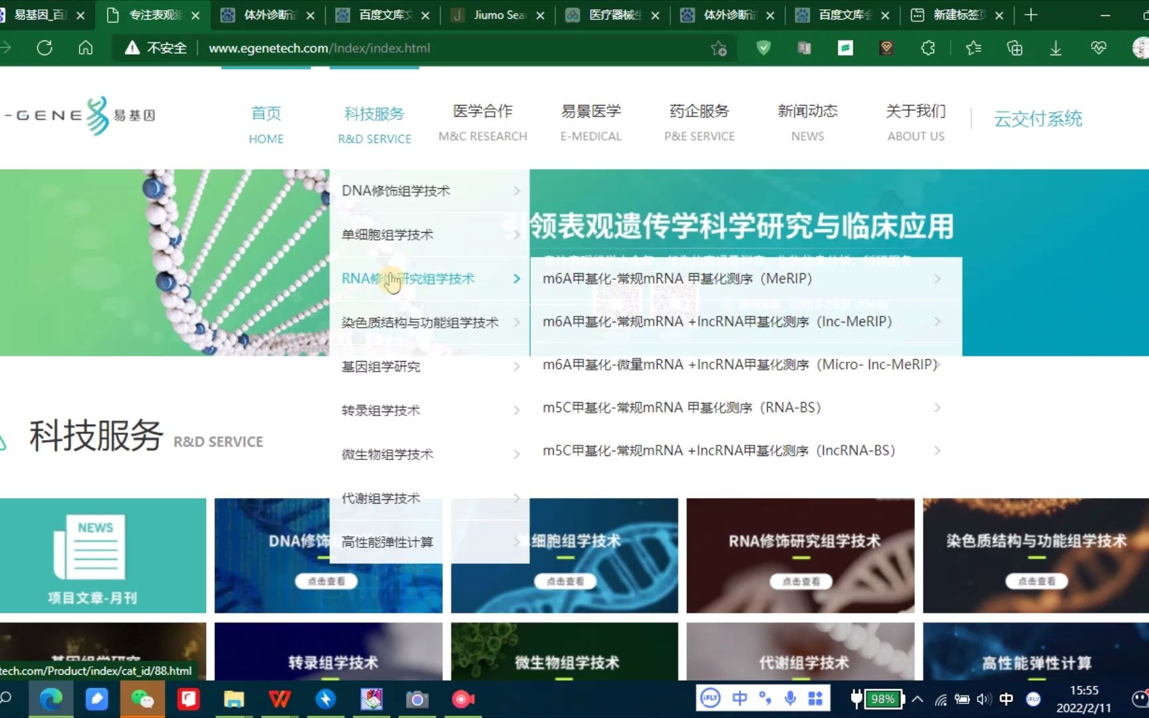Open the 高性能弹性计算 service card

tap(1036, 651)
